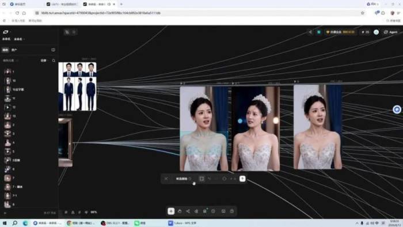Expand the project name dropdown under the logo
Image resolution: width=403 pixels, height=227 pixels.
click(x=19, y=39)
